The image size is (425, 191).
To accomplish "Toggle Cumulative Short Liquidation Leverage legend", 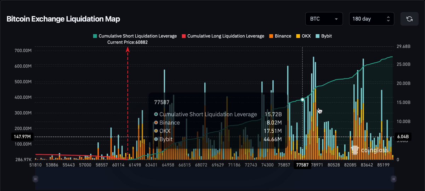I will tap(135, 36).
